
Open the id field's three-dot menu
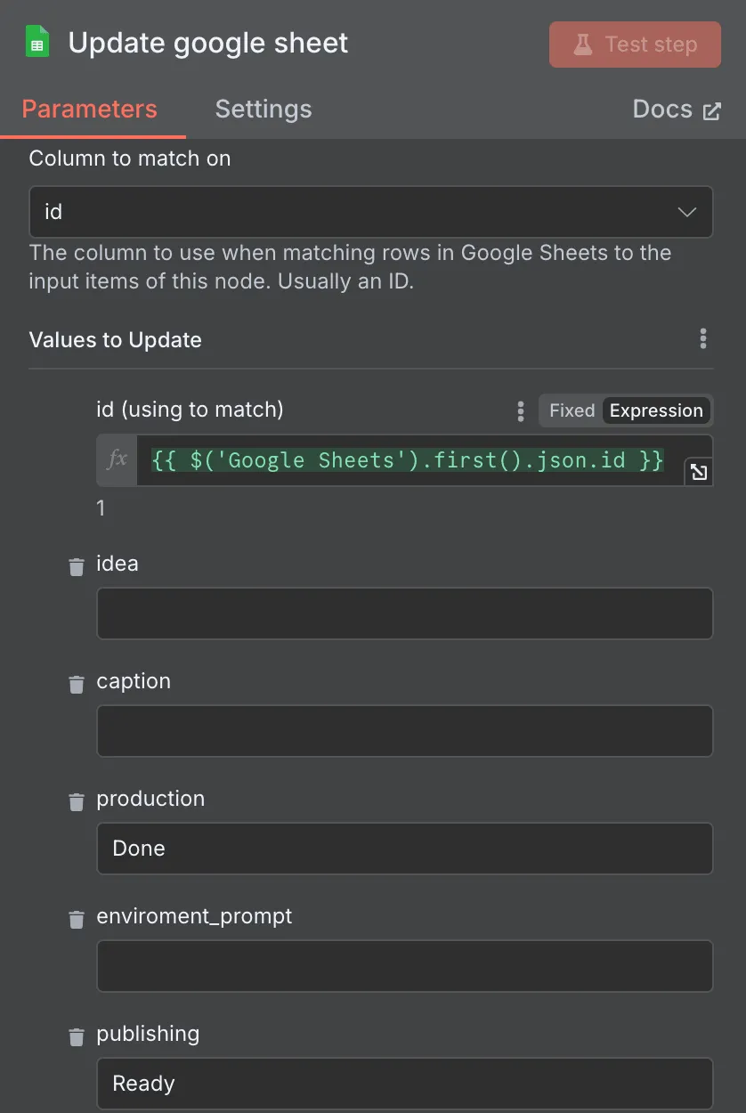tap(520, 410)
